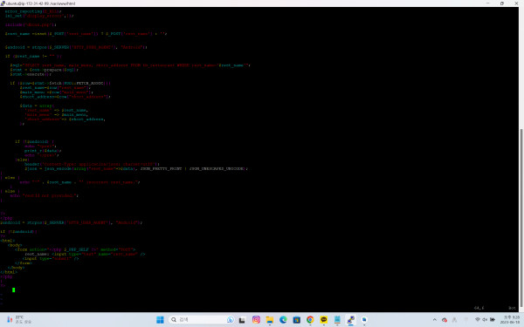The height and width of the screenshot is (327, 524).
Task: Launch Microsoft Edge from the taskbar
Action: pos(283,320)
